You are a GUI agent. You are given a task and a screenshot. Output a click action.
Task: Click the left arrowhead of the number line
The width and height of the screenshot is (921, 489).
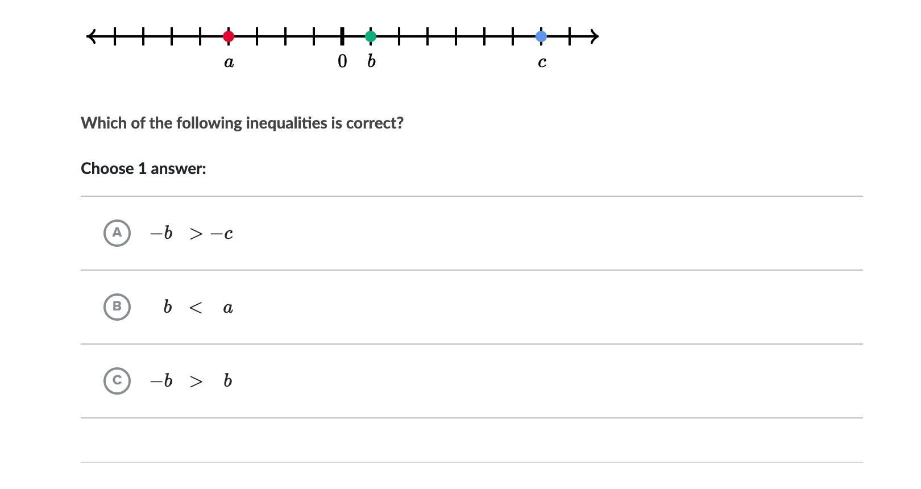coord(91,36)
